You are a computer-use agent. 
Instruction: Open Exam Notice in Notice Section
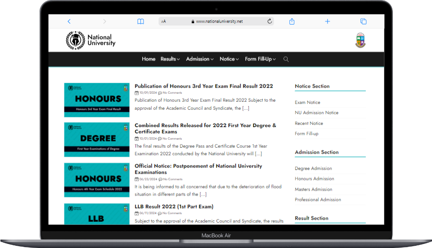308,102
